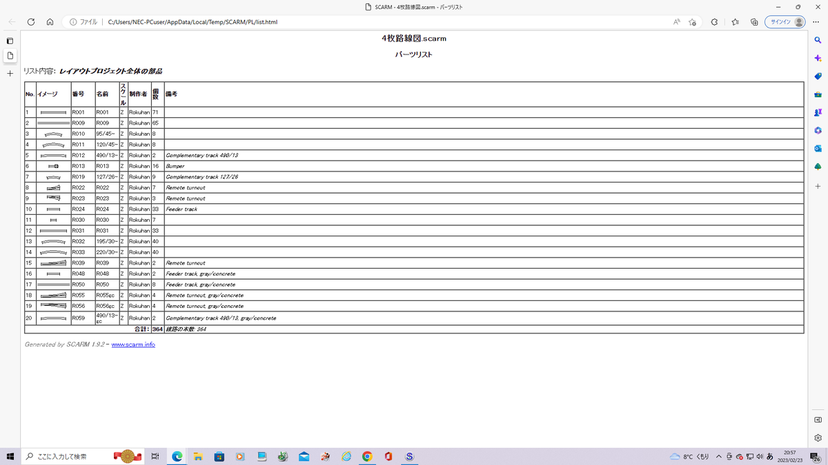This screenshot has width=828, height=465.
Task: Open the sidebar Tools briefcase icon
Action: [818, 94]
